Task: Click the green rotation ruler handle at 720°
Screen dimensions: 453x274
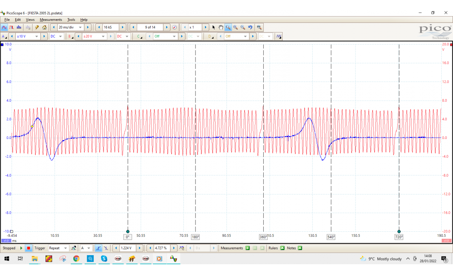Action: coord(399,231)
